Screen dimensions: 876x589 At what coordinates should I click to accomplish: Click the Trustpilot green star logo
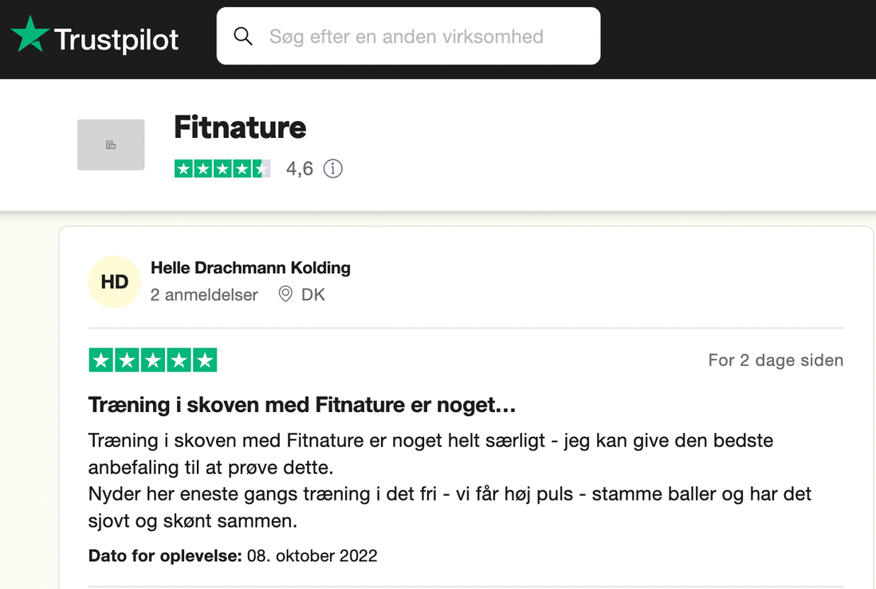30,34
